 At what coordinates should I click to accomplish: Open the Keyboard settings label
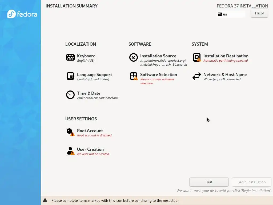tap(86, 56)
